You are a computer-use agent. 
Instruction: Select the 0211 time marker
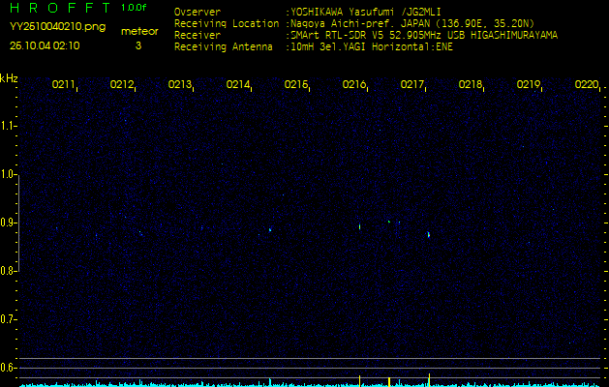64,85
